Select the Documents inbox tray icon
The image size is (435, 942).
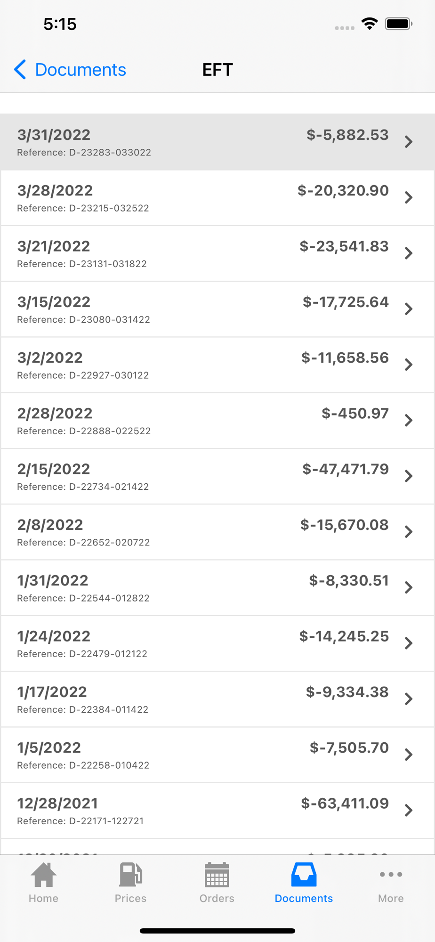pos(304,875)
